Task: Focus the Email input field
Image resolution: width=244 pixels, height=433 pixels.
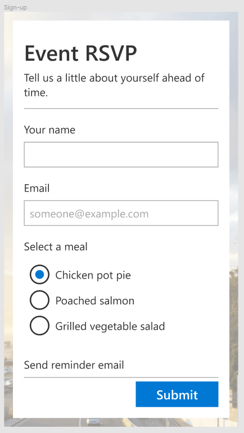Action: [x=121, y=213]
